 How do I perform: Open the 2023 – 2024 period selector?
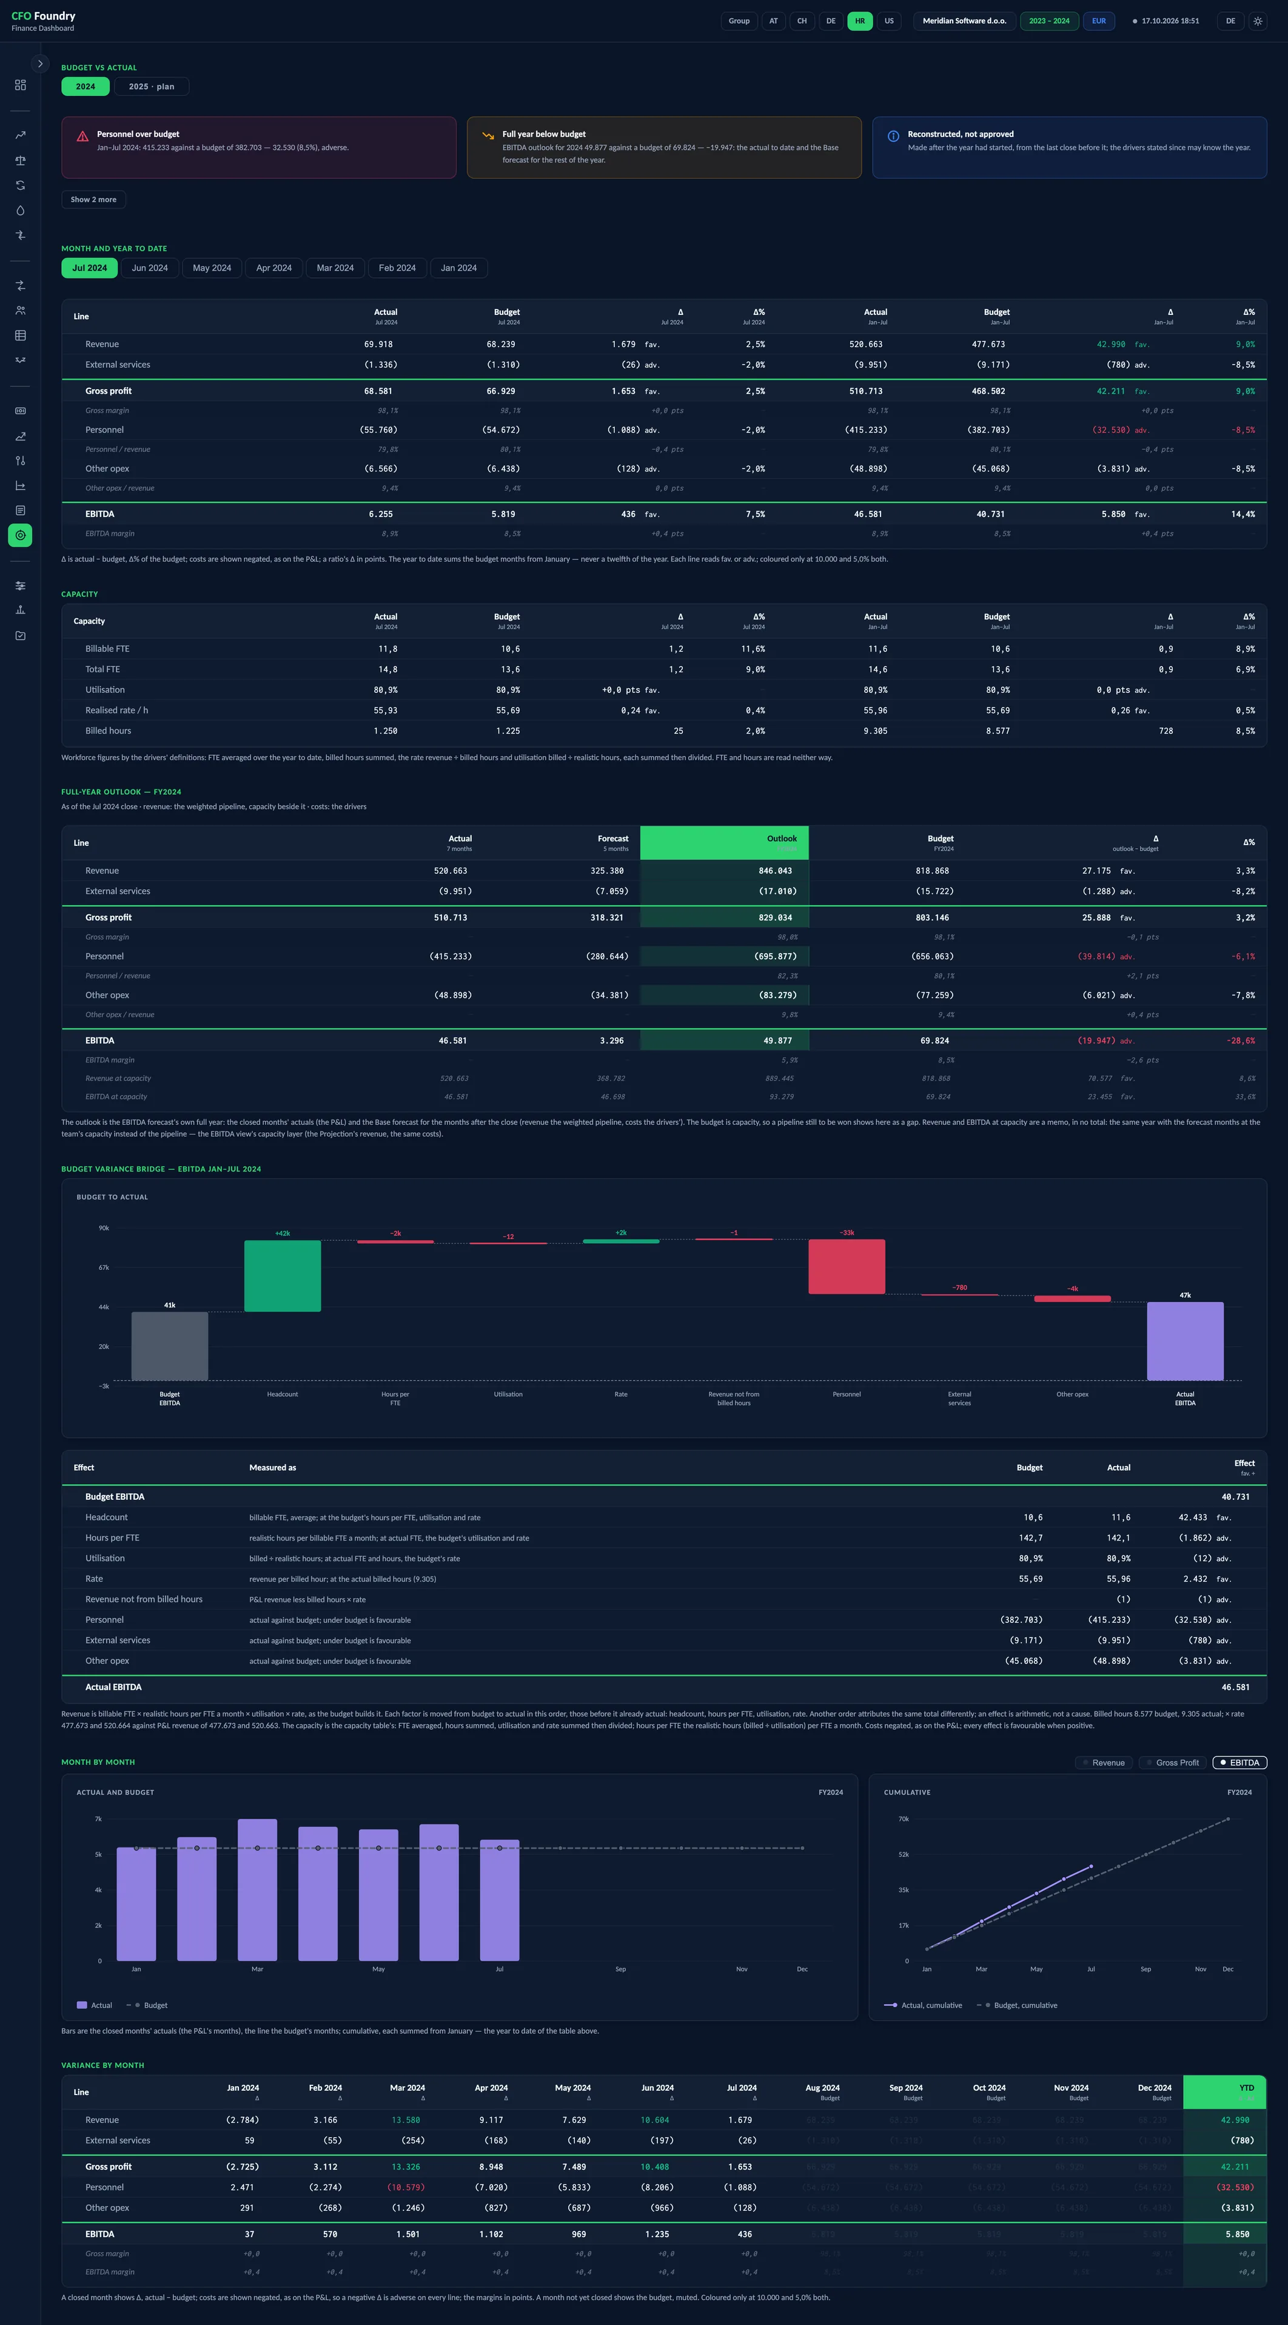(x=1049, y=21)
